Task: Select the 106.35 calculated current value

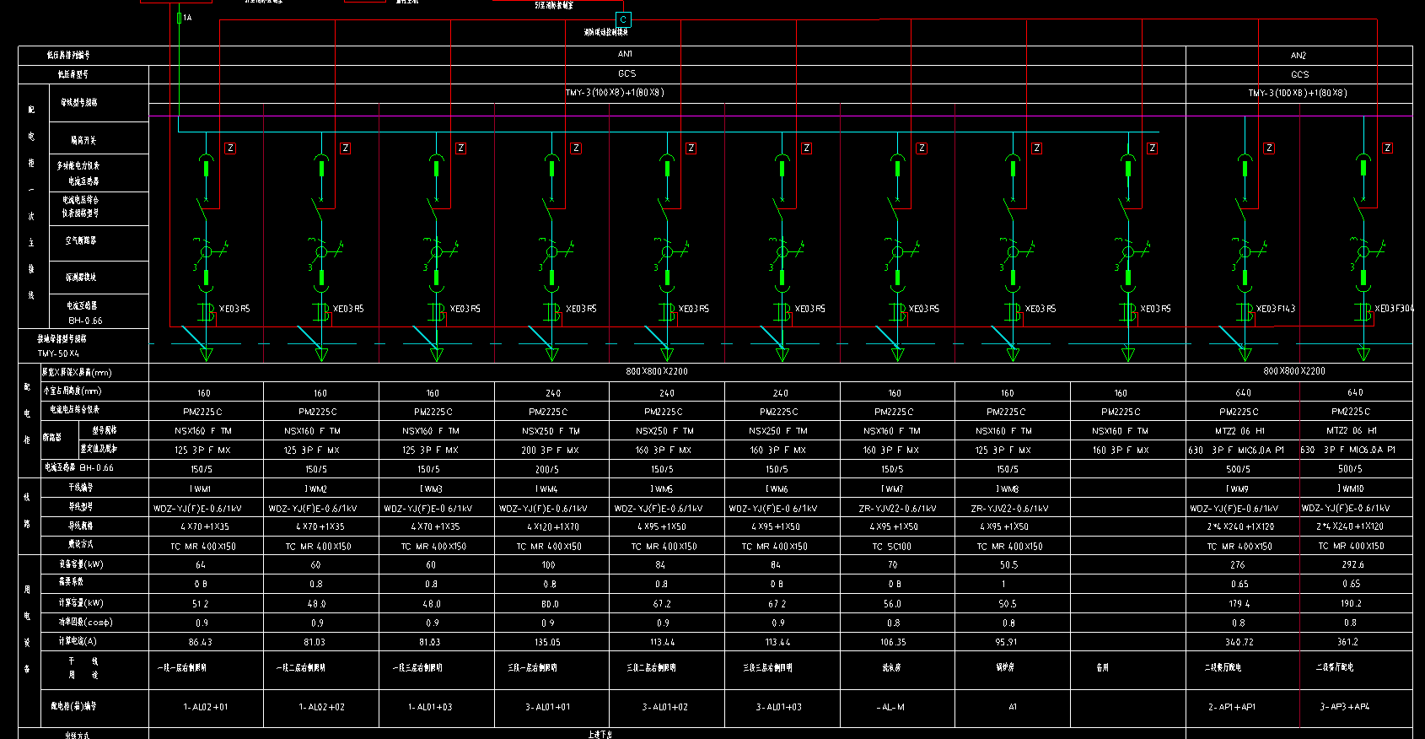Action: pyautogui.click(x=893, y=643)
